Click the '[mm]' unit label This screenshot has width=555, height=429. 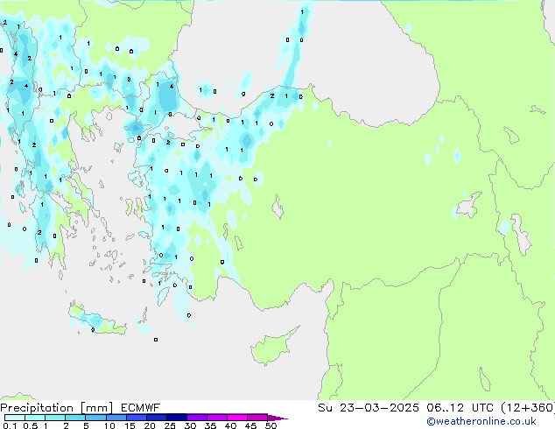pos(96,408)
